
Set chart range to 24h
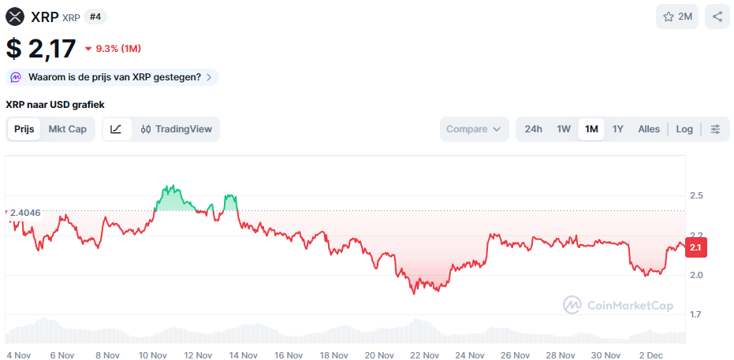coord(533,129)
